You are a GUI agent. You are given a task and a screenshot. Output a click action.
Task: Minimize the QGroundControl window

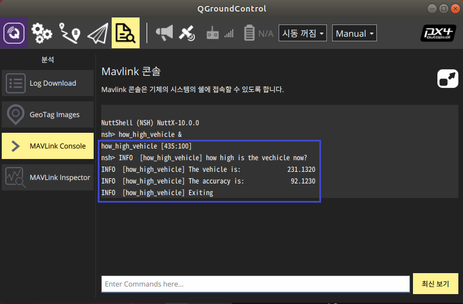(432, 9)
